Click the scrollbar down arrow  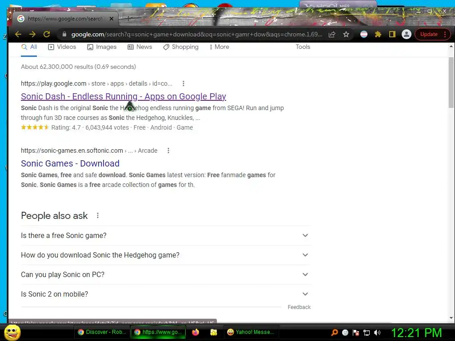coord(451,318)
